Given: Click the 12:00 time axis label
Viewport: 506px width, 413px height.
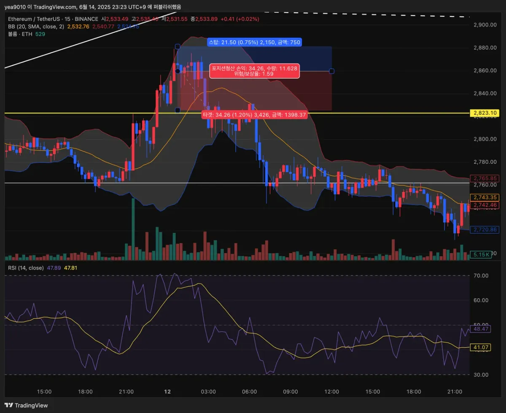Looking at the screenshot, I should (332, 392).
